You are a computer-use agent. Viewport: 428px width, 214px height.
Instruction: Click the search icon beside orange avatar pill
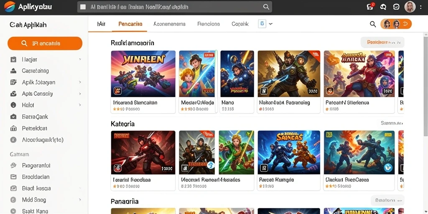373,24
